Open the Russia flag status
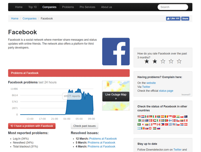 point(158,128)
